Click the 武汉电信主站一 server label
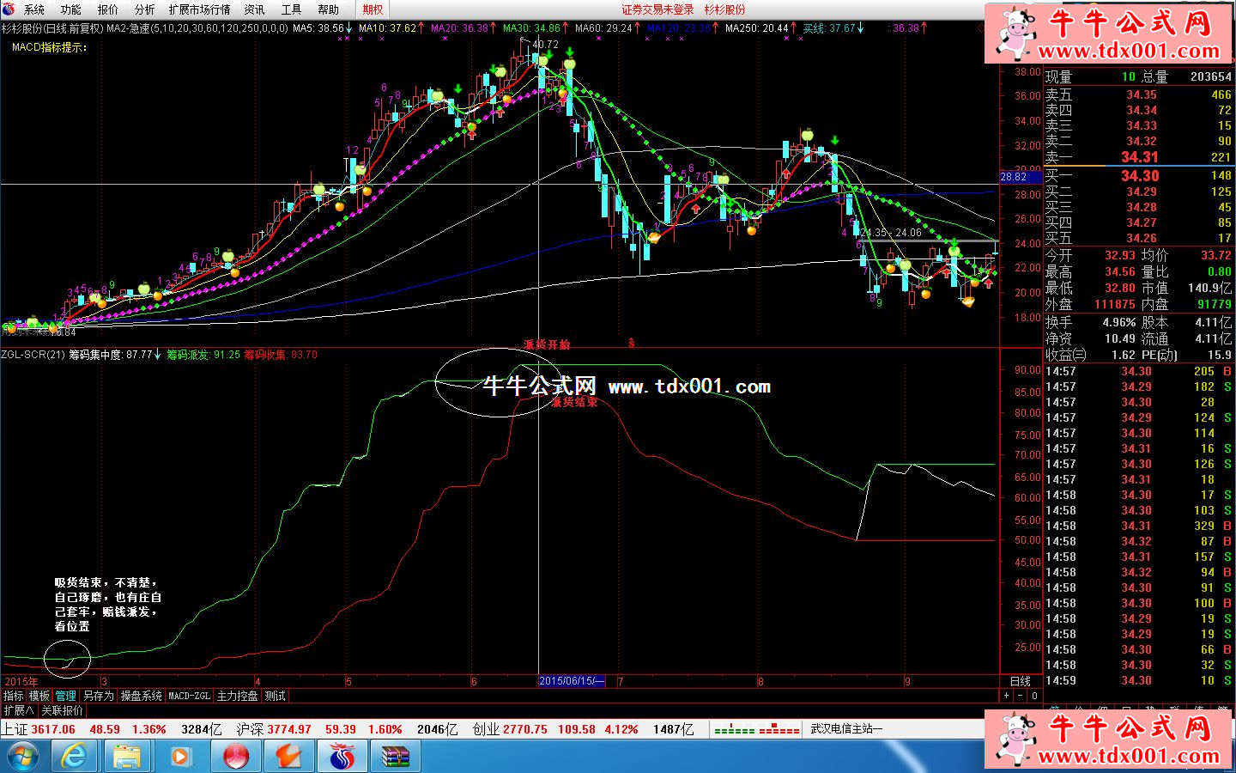 tap(846, 728)
